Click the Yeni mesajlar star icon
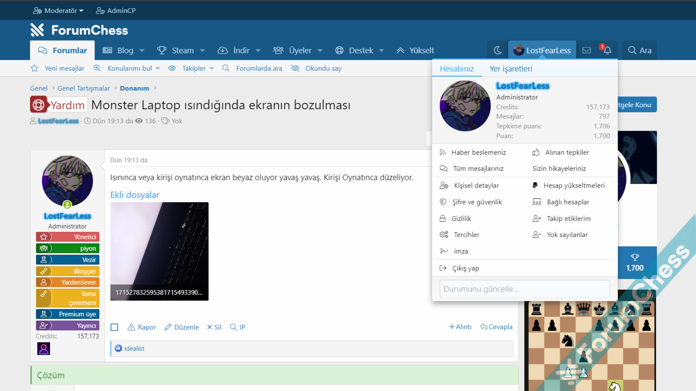696x391 pixels. click(x=34, y=68)
